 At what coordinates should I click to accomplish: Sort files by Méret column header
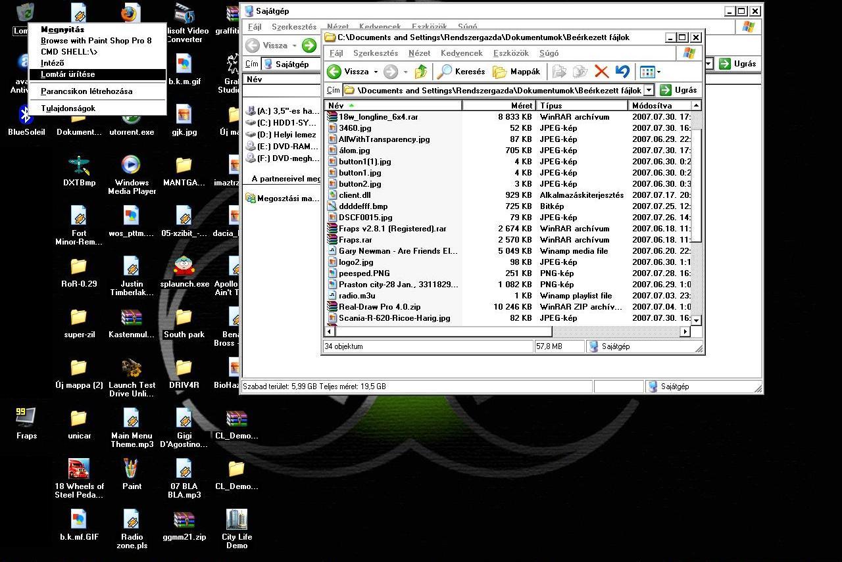(x=499, y=105)
